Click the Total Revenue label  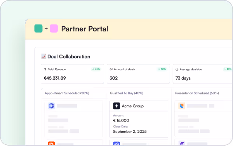coord(57,69)
